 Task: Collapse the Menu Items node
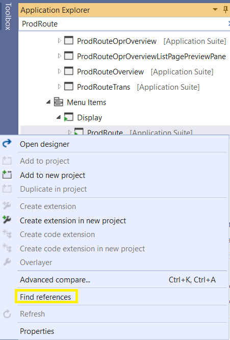(x=48, y=102)
